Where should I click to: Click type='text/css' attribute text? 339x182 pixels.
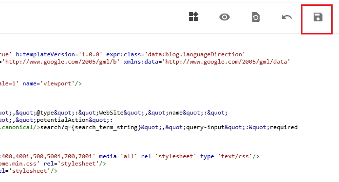point(226,156)
